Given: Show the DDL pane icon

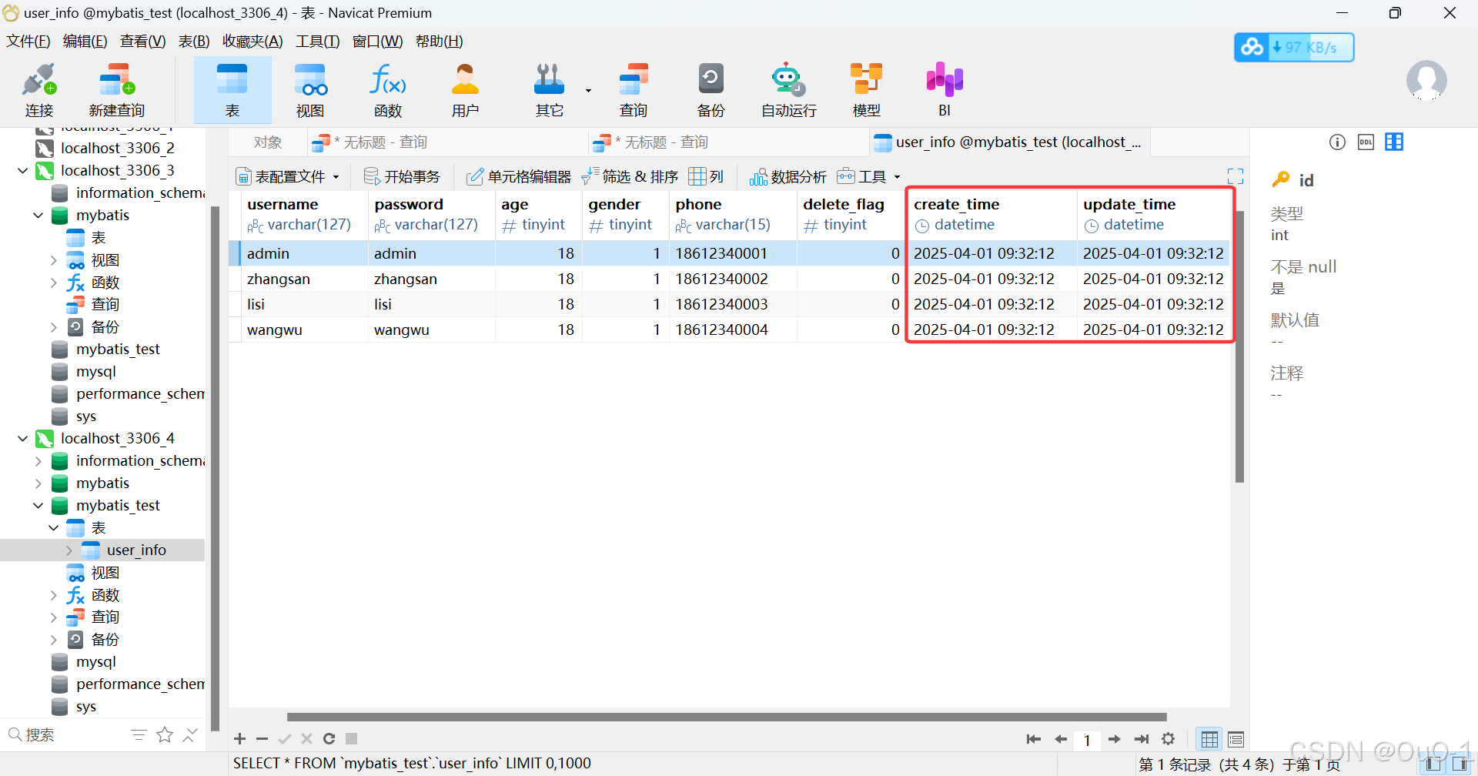Looking at the screenshot, I should point(1366,142).
